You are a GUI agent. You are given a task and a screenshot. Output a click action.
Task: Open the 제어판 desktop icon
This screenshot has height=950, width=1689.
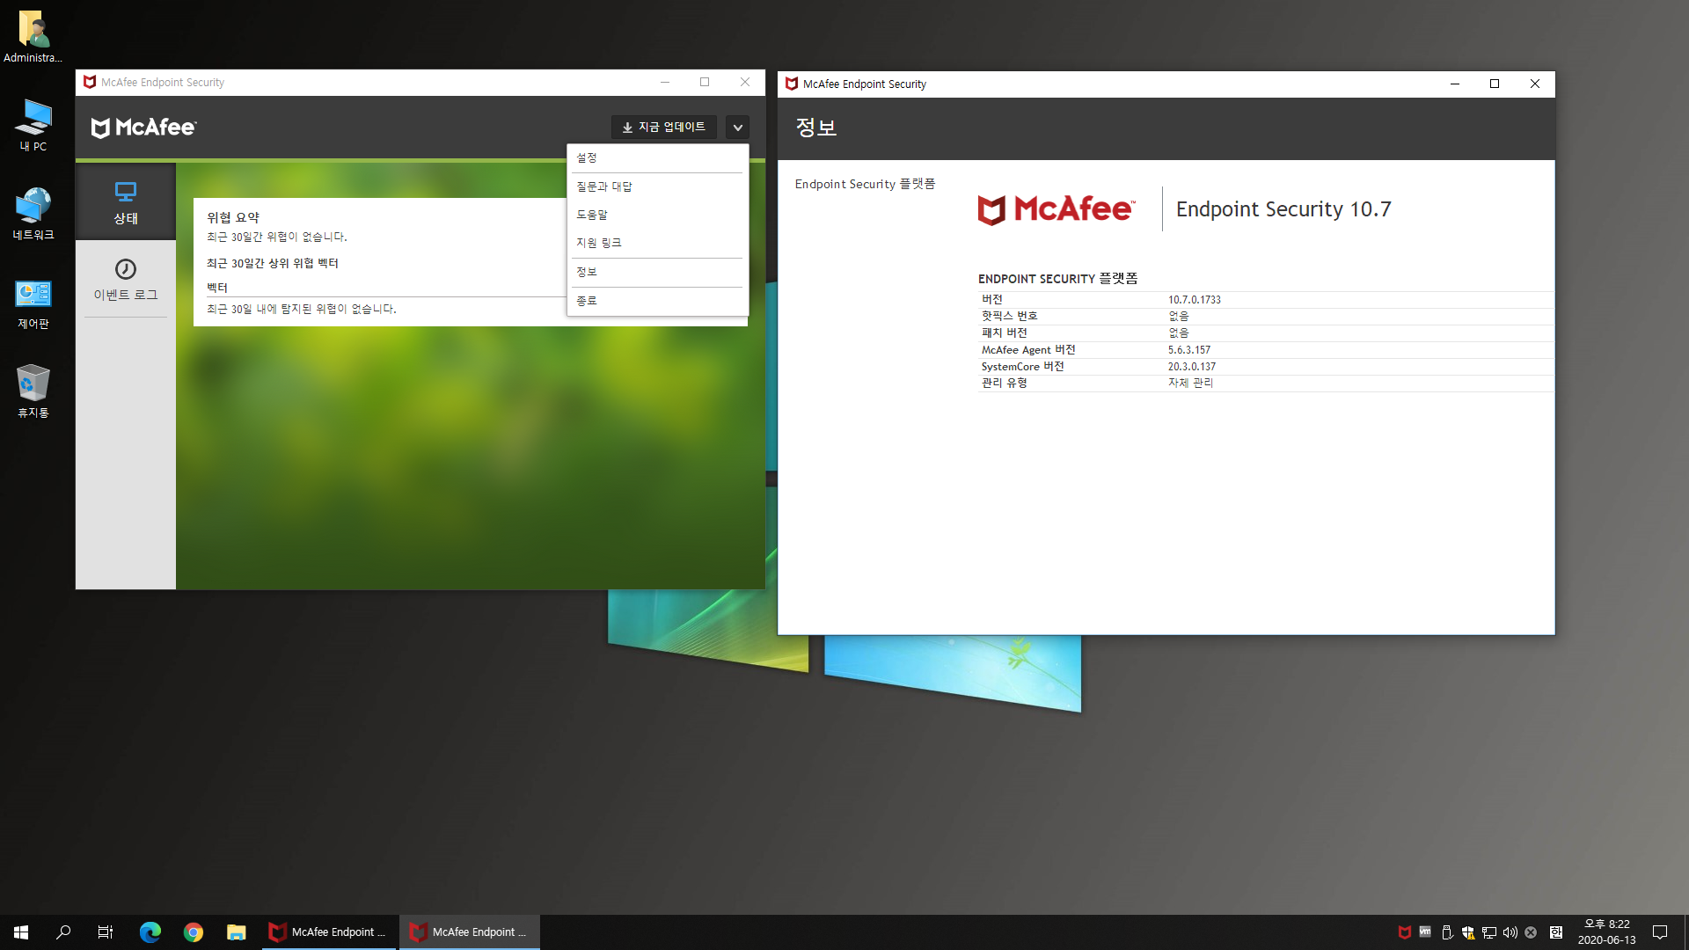pyautogui.click(x=33, y=303)
